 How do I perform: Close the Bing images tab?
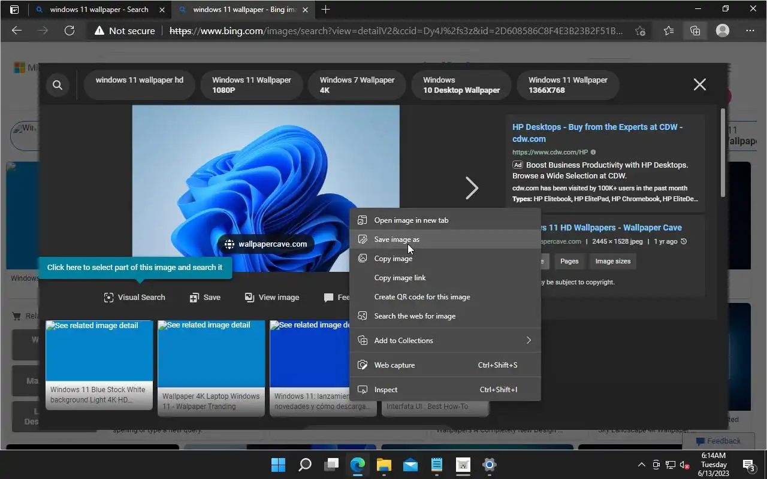305,10
